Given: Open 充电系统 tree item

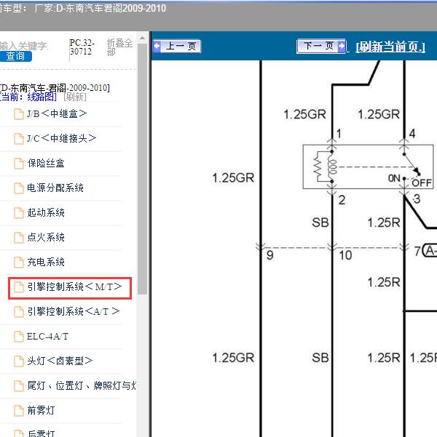Looking at the screenshot, I should pos(46,262).
